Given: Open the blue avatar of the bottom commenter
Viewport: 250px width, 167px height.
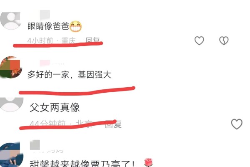Looking at the screenshot, I should 12,155.
